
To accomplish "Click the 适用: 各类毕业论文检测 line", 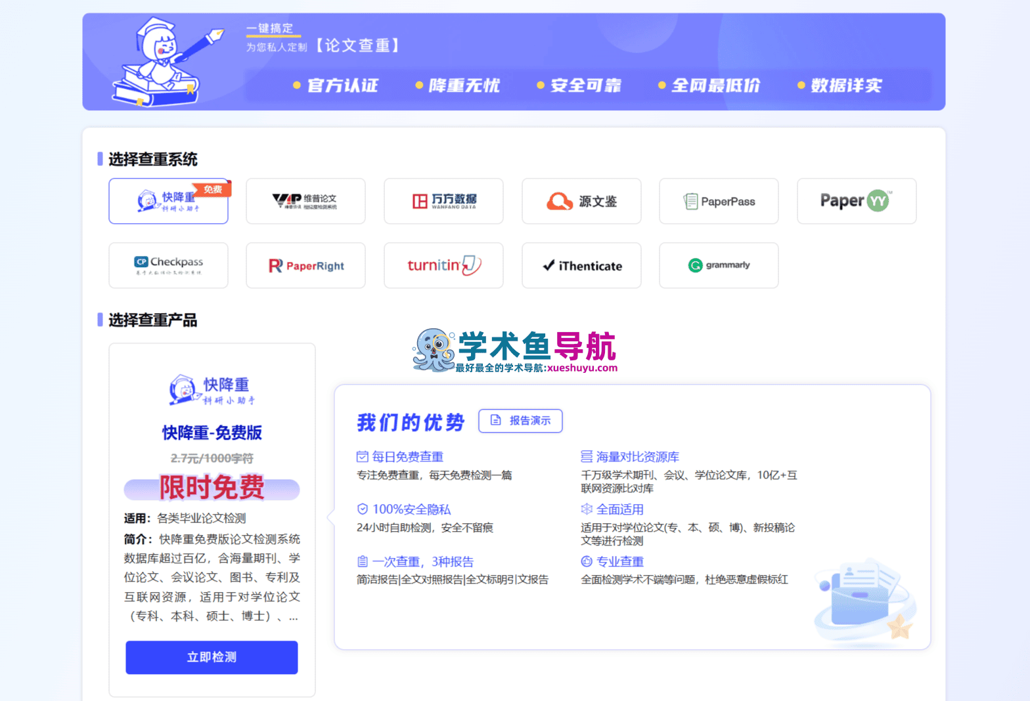I will pyautogui.click(x=185, y=518).
